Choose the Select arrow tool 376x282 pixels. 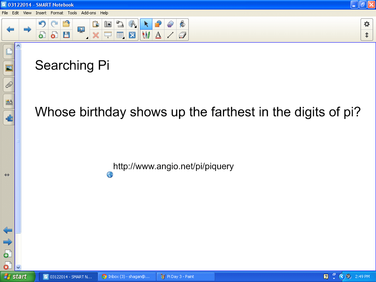(x=146, y=24)
